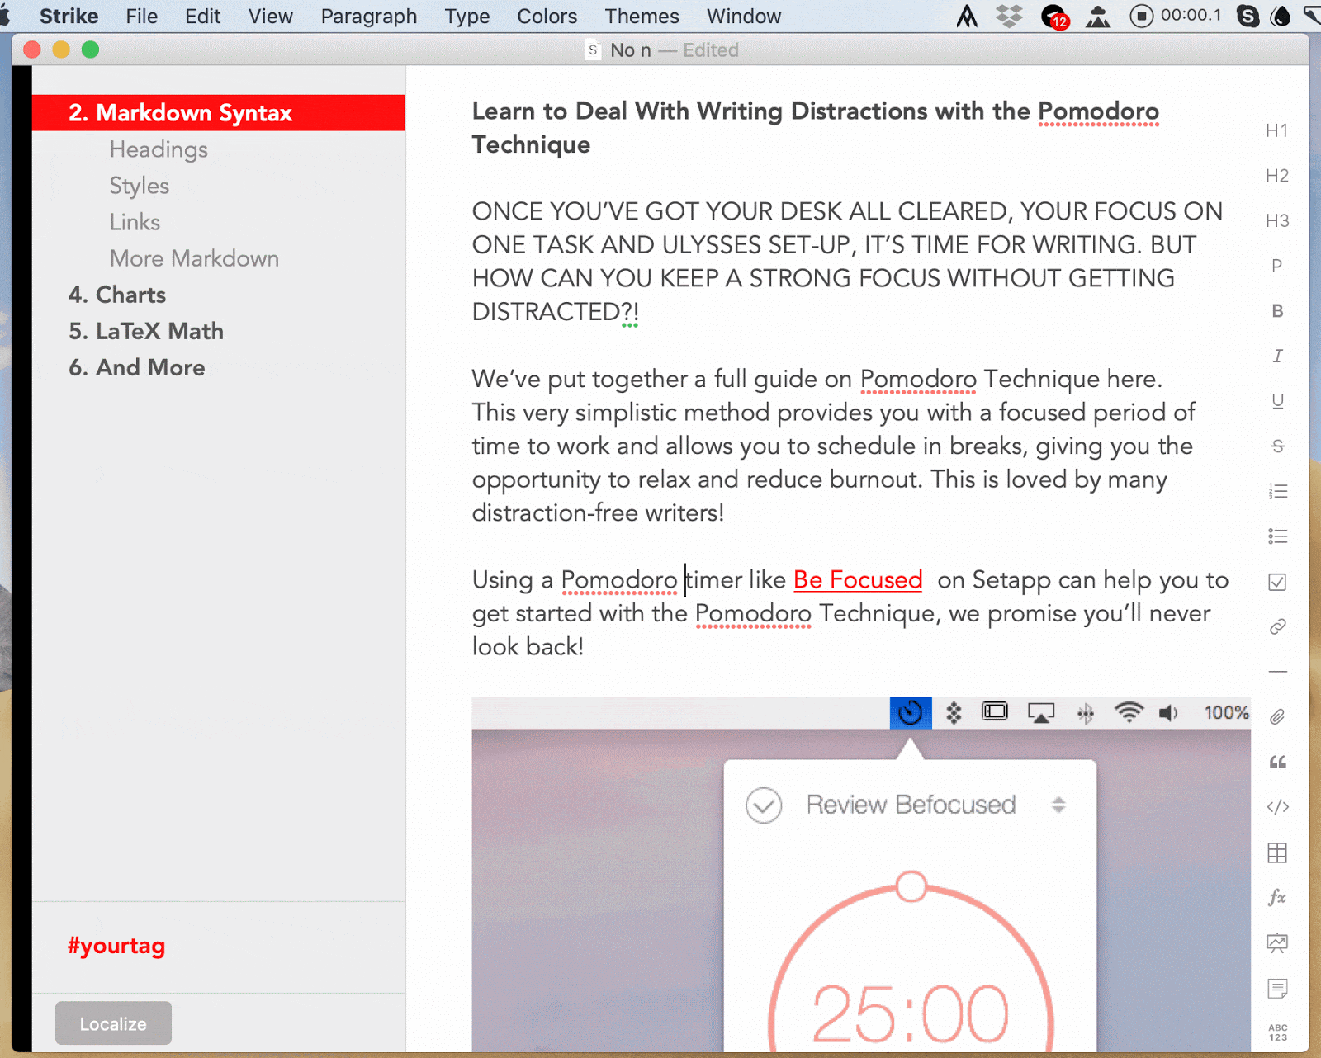Open the Type menu
This screenshot has height=1058, width=1321.
pyautogui.click(x=467, y=17)
